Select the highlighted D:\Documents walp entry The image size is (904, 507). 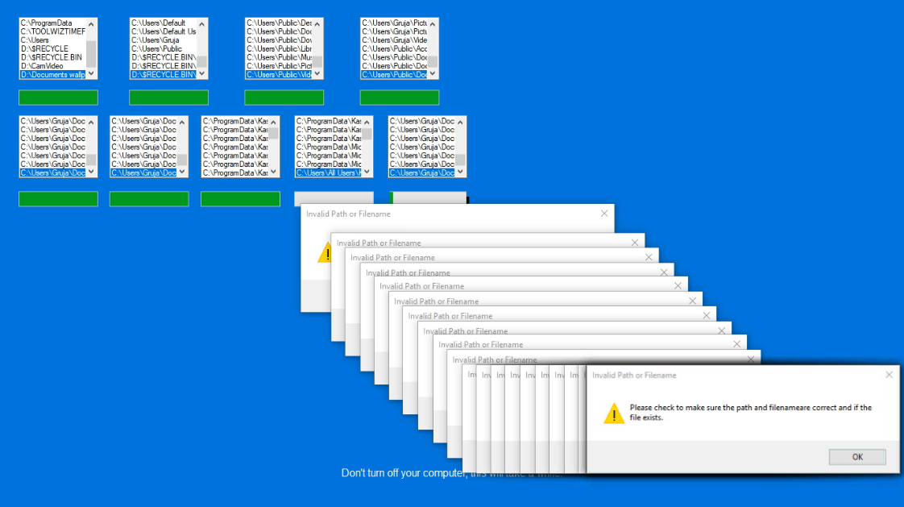52,75
